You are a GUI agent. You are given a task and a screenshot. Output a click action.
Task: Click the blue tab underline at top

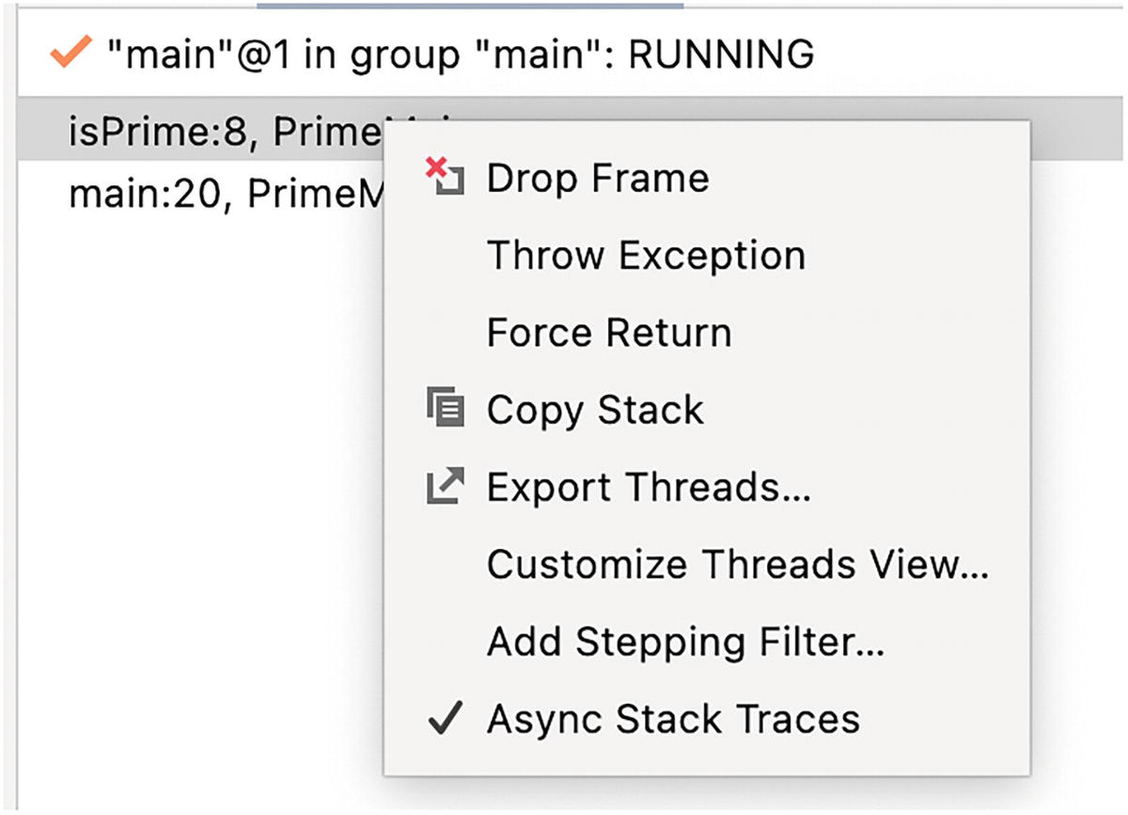point(470,5)
